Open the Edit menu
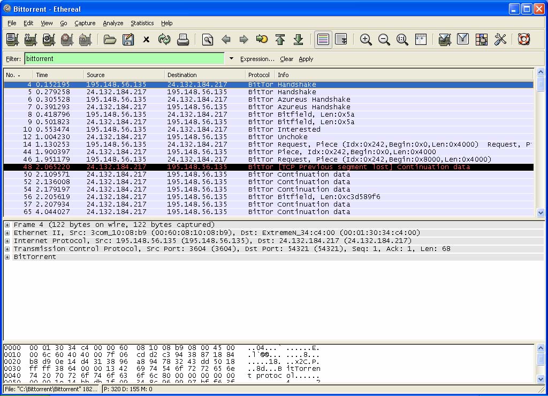548x396 pixels. click(x=28, y=23)
